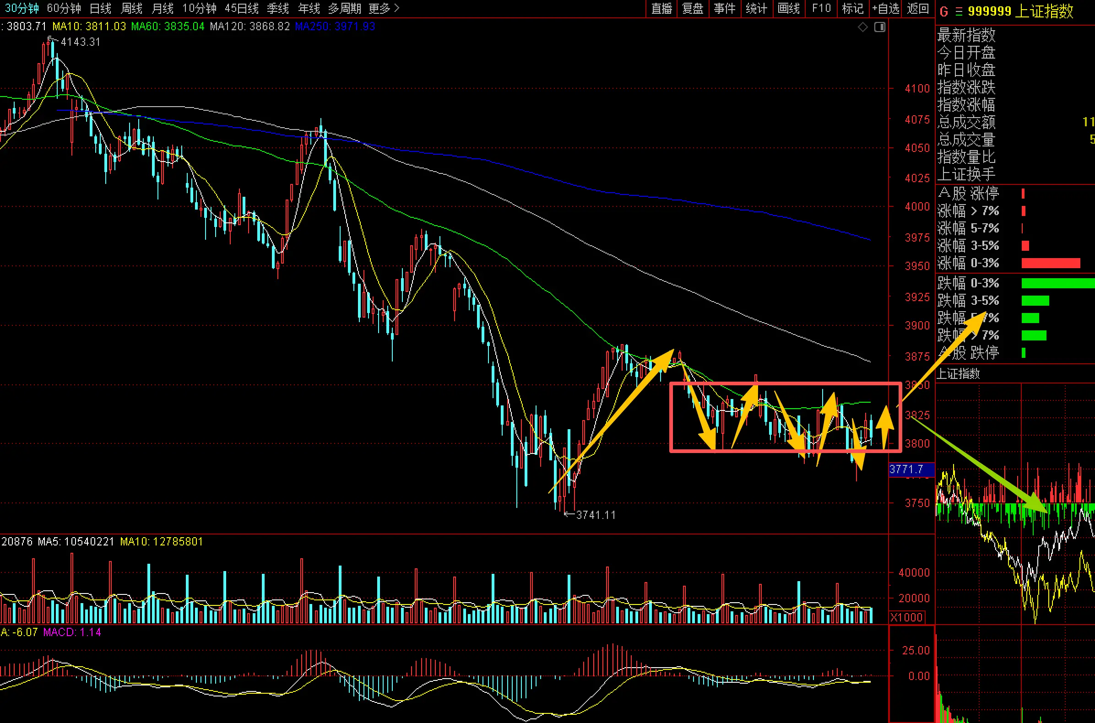1095x723 pixels.
Task: Open the 45日线 period tab
Action: (242, 8)
